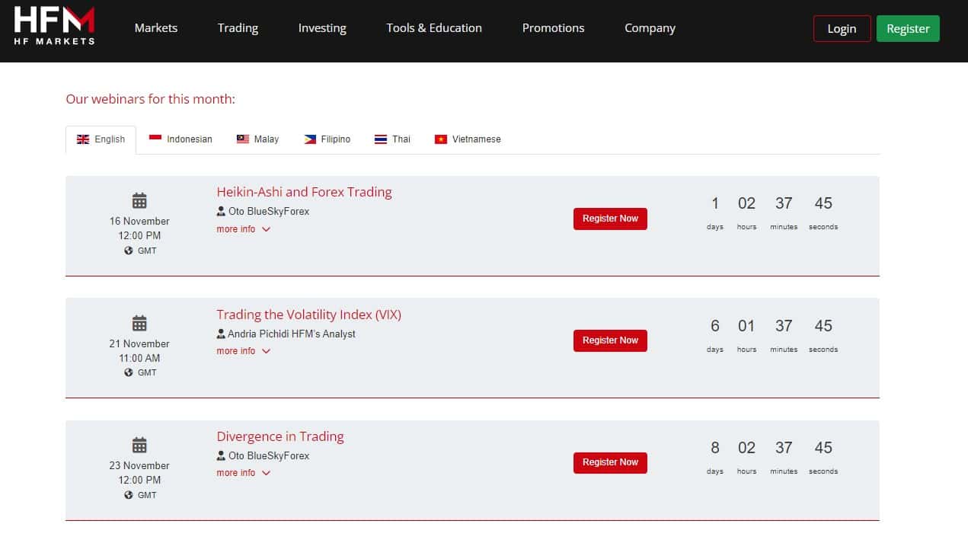
Task: Click the Login button
Action: [842, 28]
